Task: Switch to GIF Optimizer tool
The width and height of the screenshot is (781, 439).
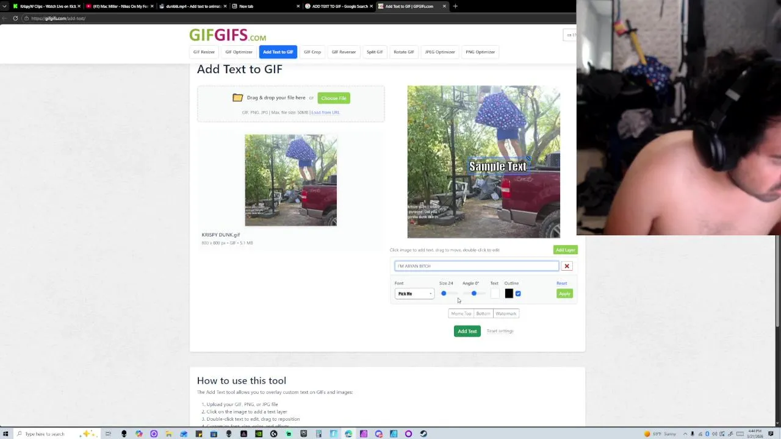Action: click(x=239, y=52)
